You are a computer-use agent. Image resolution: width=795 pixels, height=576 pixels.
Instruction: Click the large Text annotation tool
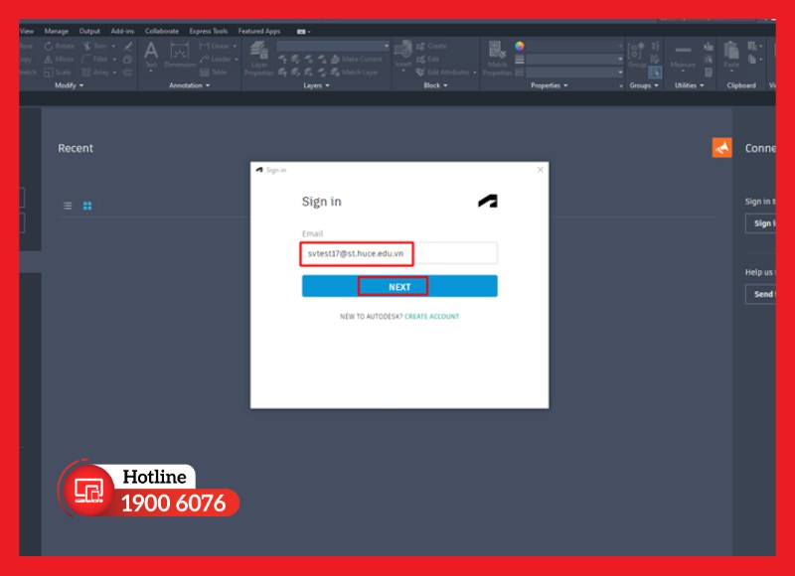click(x=151, y=56)
